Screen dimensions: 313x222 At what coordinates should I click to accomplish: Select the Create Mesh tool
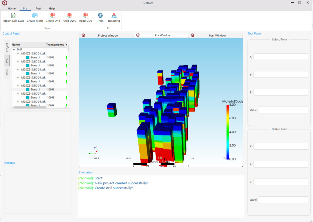pyautogui.click(x=35, y=16)
